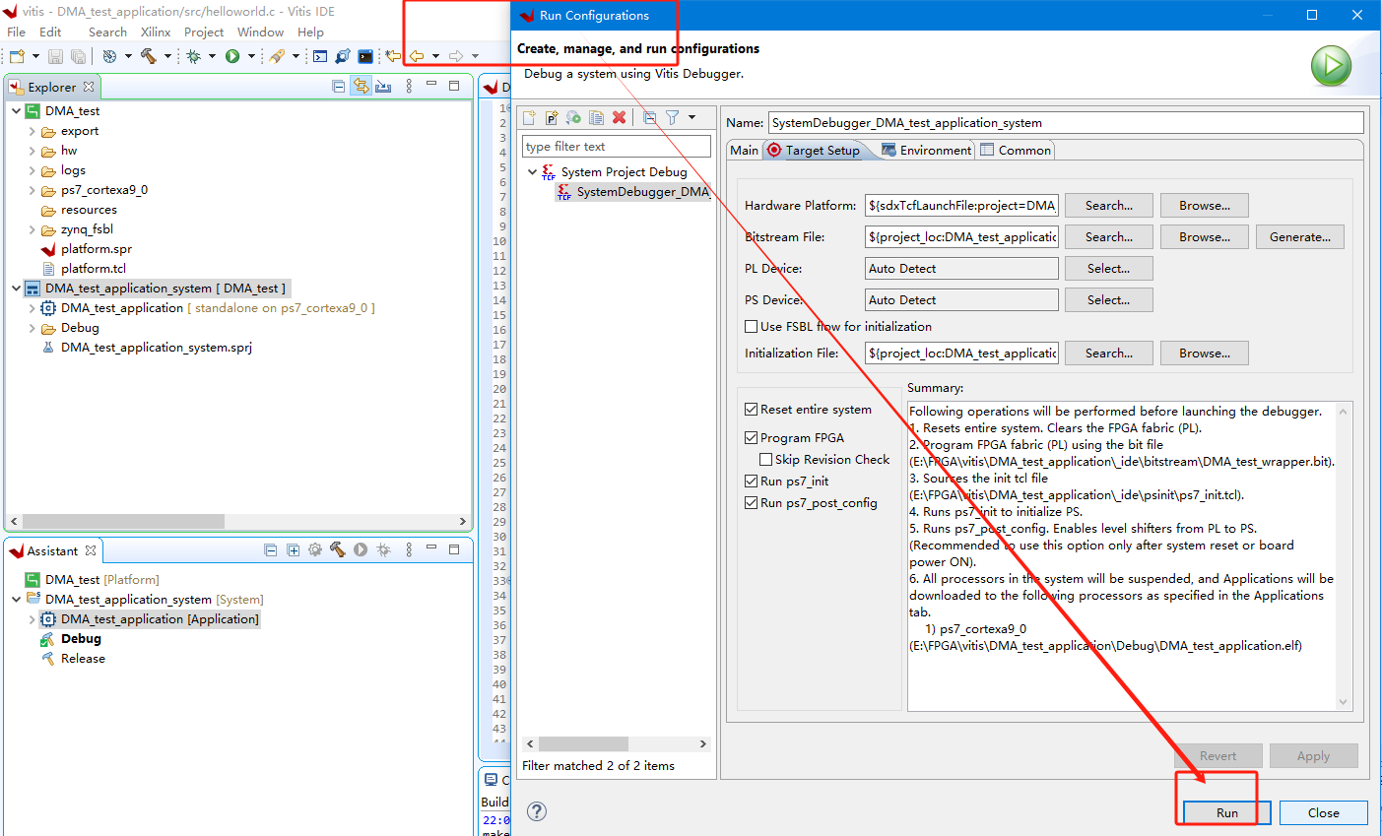Click the Debug bug icon in main toolbar
Viewport: 1382px width, 836px height.
194,56
